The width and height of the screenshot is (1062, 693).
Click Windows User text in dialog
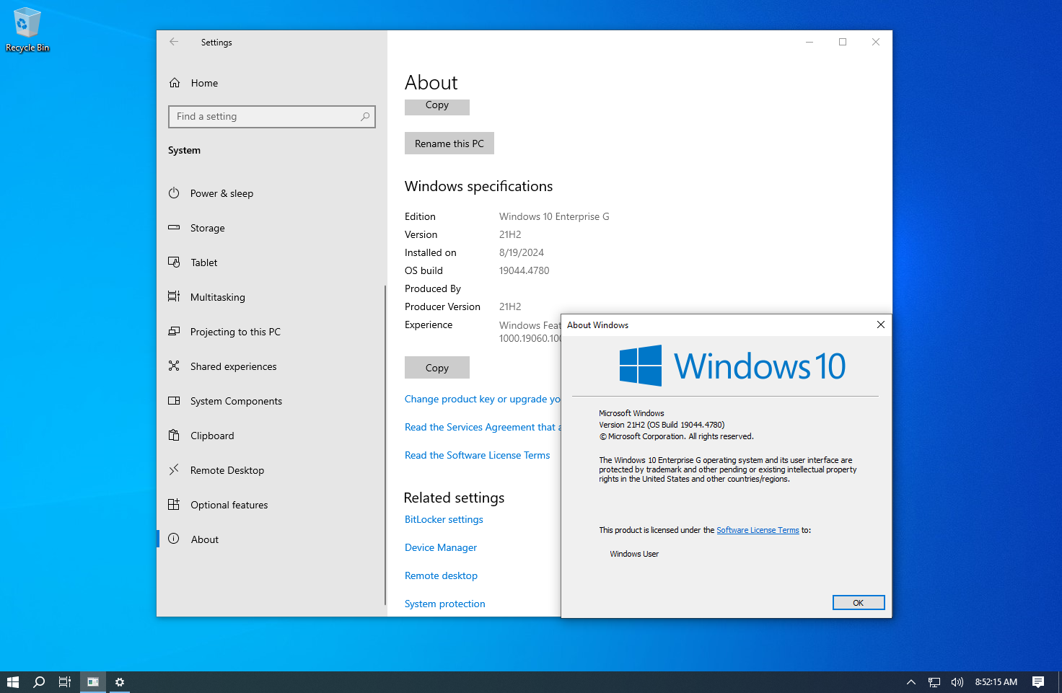634,554
